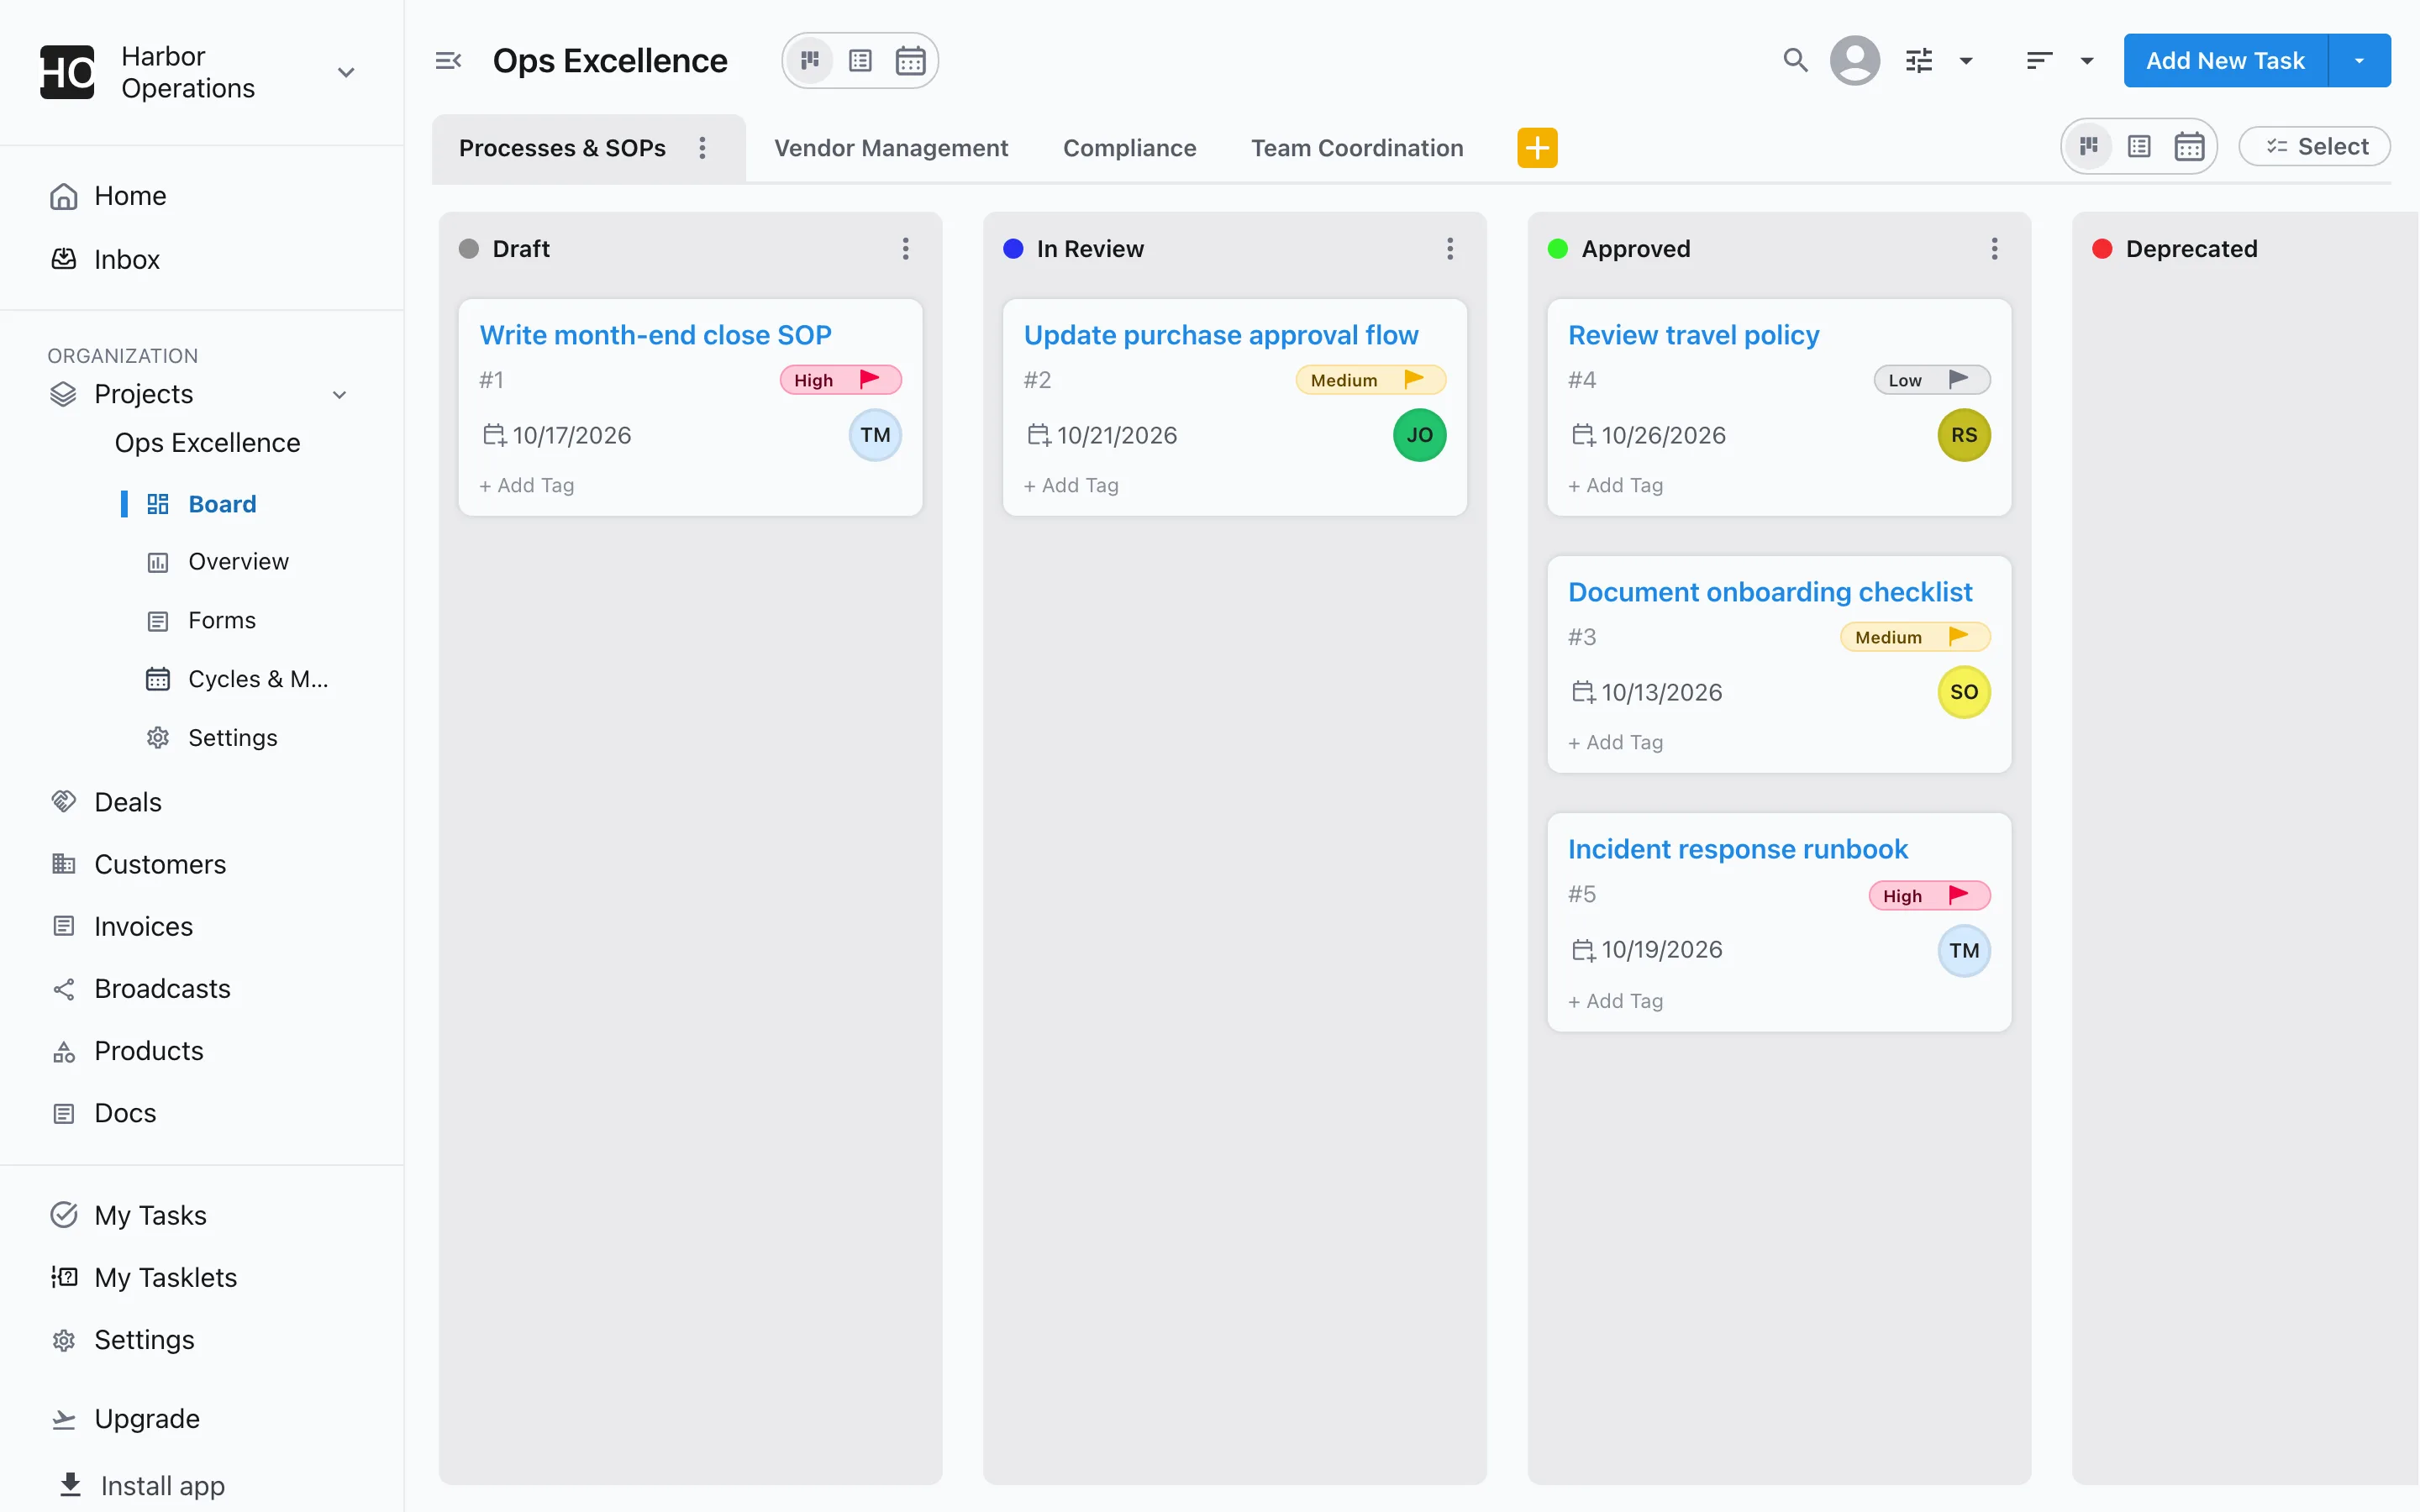Change High priority on task #1
Viewport: 2420px width, 1512px height.
pyautogui.click(x=841, y=380)
